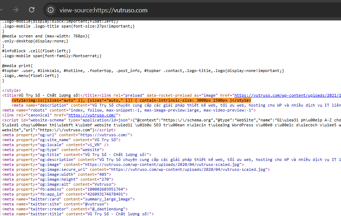Screen dimensions: 341x216
Task: Open the preload image uploads link
Action: (288, 95)
